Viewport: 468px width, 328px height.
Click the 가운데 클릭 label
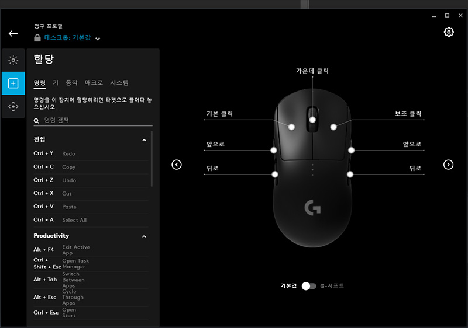312,71
